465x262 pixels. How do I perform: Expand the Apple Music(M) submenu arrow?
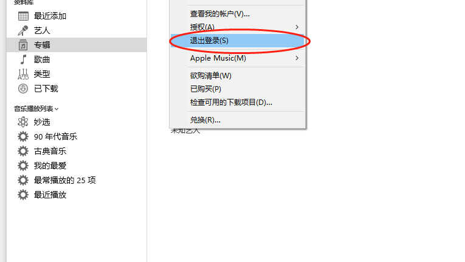297,58
